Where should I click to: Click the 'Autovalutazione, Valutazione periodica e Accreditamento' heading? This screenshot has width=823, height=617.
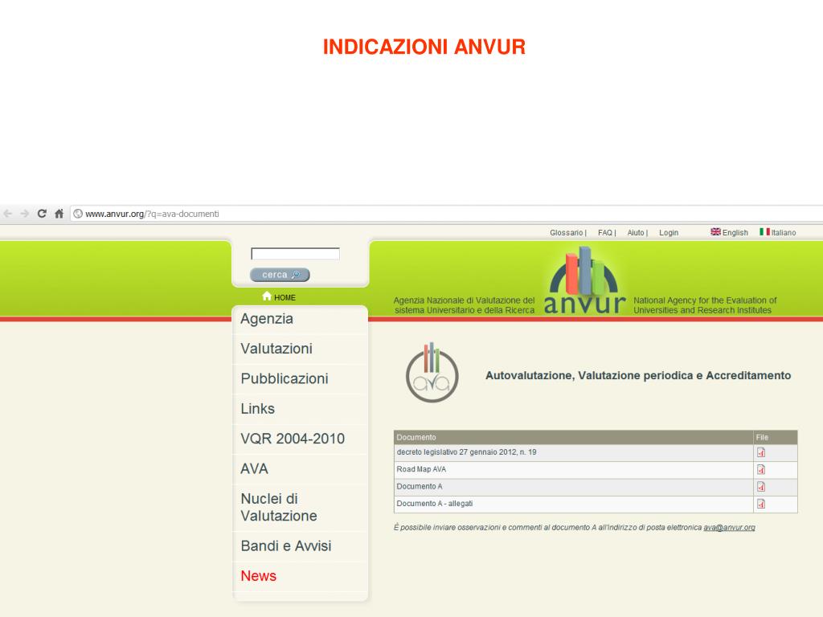(638, 376)
